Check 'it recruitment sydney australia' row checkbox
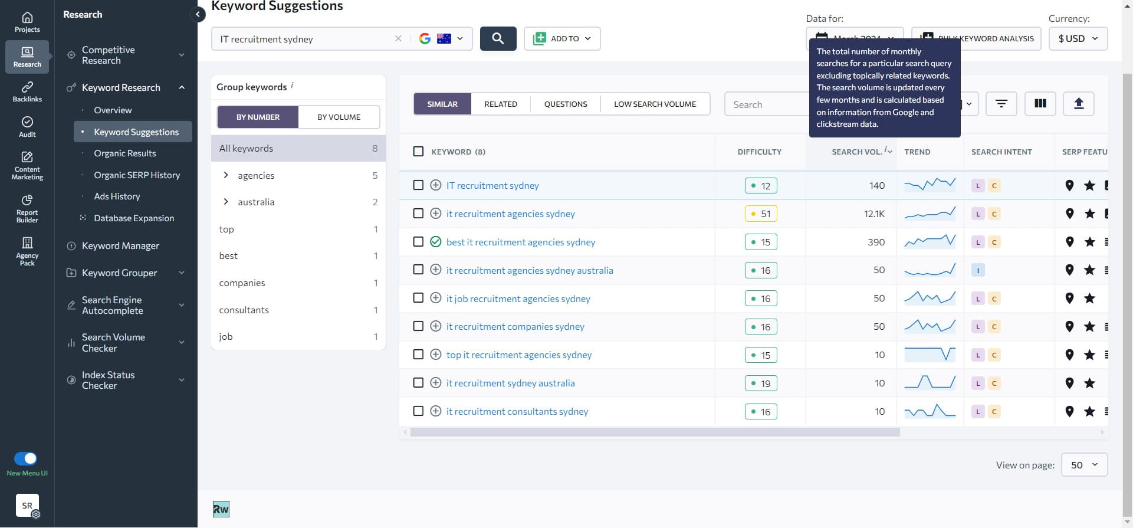The width and height of the screenshot is (1133, 528). [418, 383]
